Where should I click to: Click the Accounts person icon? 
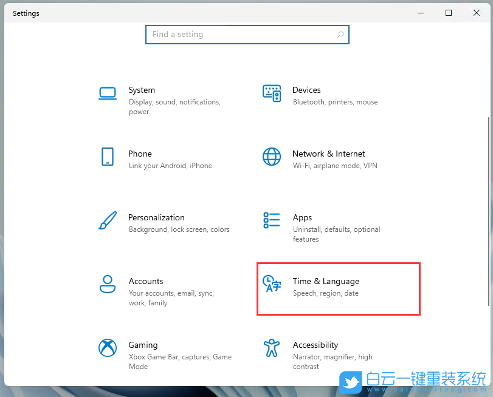point(108,283)
